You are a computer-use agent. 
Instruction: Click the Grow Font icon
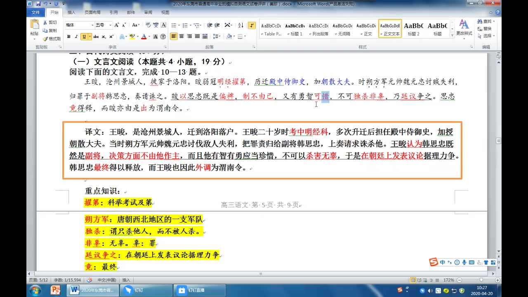tap(117, 25)
